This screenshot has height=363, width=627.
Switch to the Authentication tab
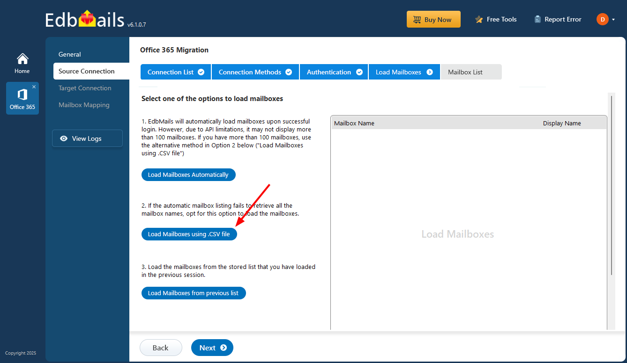334,72
